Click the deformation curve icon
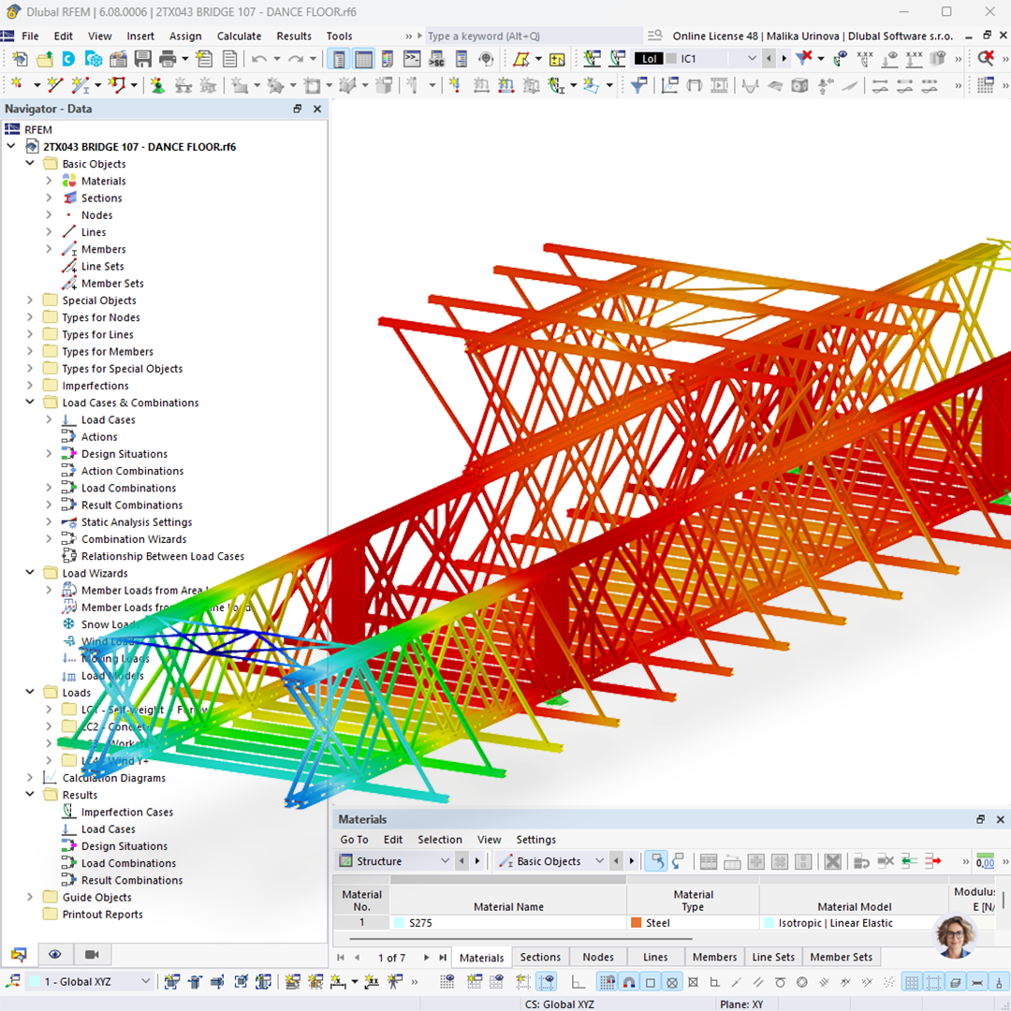 click(x=750, y=84)
